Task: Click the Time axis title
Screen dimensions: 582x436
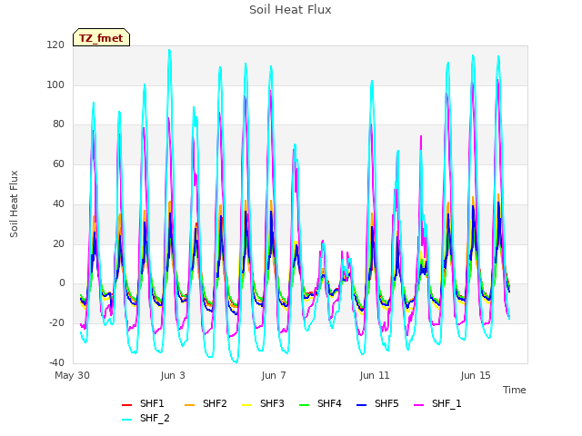Action: pos(515,390)
